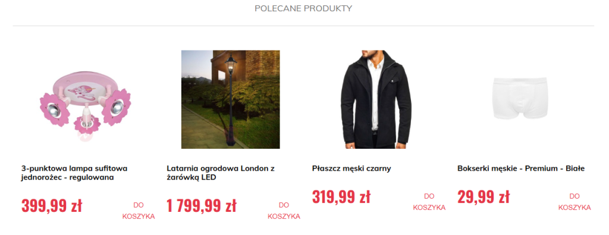This screenshot has height=235, width=609.
Task: Click the divider line below the heading
Action: point(303,26)
